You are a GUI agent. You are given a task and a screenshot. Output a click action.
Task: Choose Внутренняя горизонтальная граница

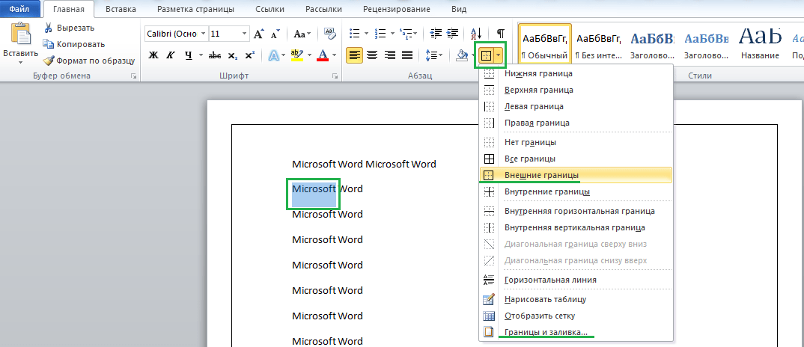click(576, 211)
